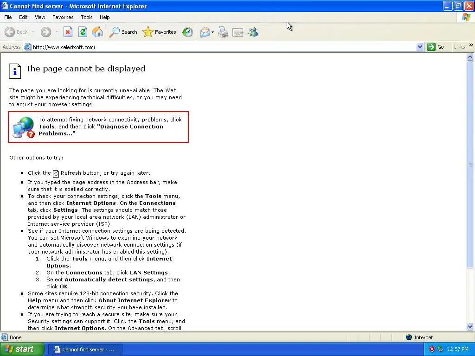Select the Cannot find server taskbar button
Viewport: 475px width, 356px height.
[85, 350]
